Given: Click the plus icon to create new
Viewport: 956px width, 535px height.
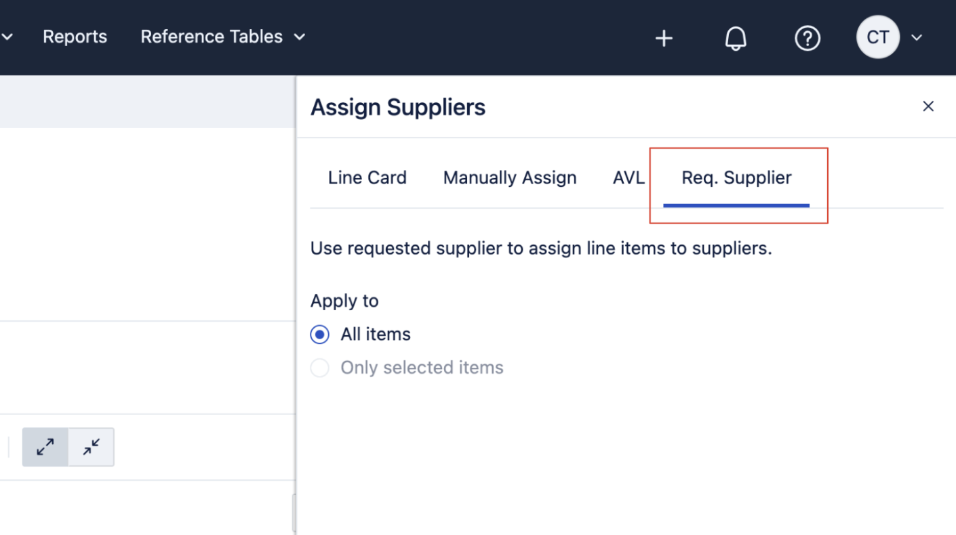Looking at the screenshot, I should click(664, 39).
